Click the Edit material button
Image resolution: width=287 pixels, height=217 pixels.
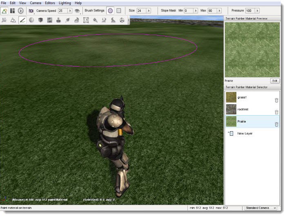click(275, 81)
